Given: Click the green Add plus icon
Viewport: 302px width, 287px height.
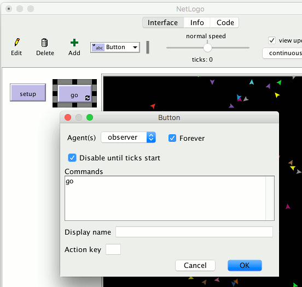Looking at the screenshot, I should (x=74, y=43).
